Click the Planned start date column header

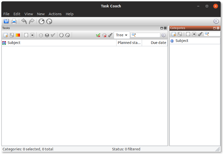click(129, 43)
